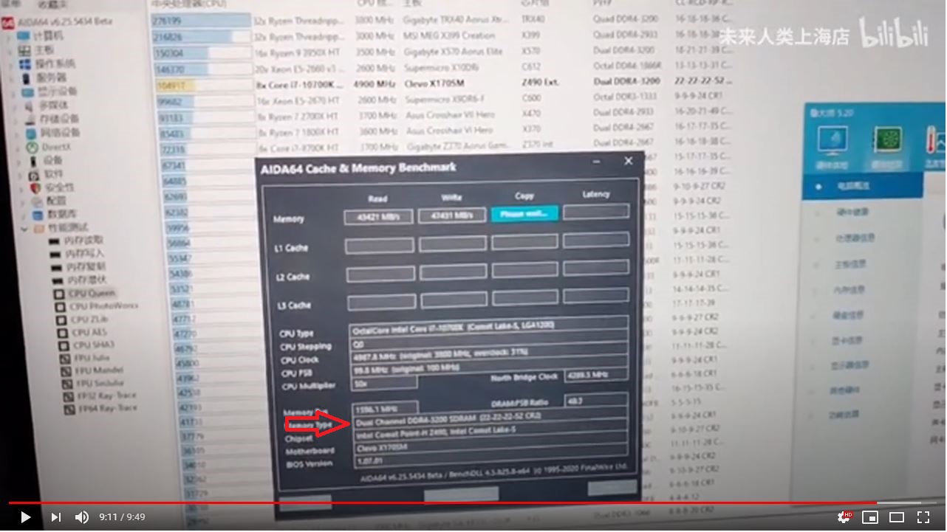
Task: Click the 显示设备 display icon in tree
Action: pyautogui.click(x=28, y=92)
